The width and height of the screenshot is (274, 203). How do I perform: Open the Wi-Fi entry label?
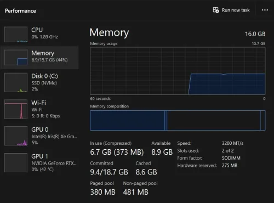click(x=45, y=109)
